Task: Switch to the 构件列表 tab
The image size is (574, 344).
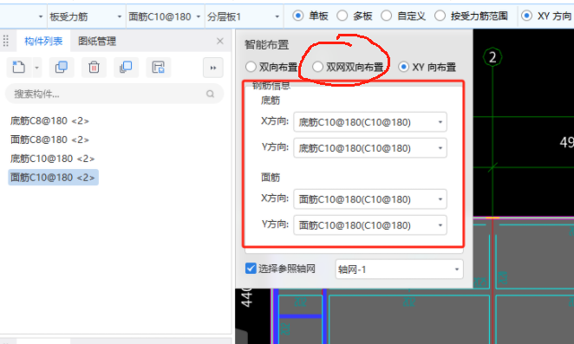Action: pos(43,41)
